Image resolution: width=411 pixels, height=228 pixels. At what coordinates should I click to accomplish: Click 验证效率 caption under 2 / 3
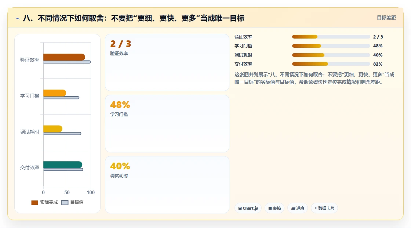(x=119, y=54)
